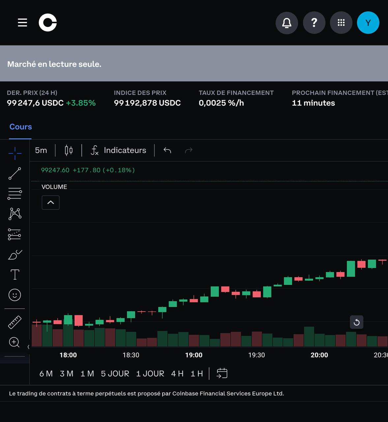
Task: Select the crosshair cursor tool
Action: (x=15, y=153)
